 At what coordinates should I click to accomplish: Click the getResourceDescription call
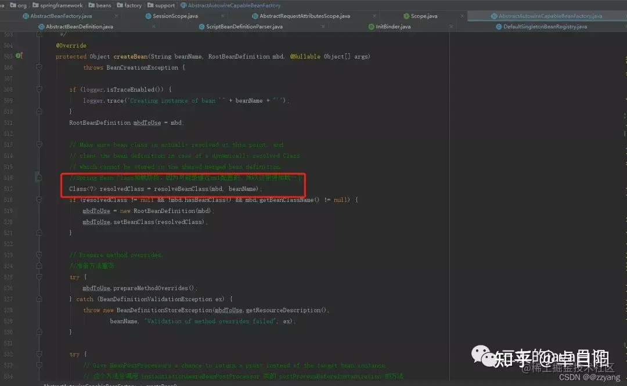(283, 310)
